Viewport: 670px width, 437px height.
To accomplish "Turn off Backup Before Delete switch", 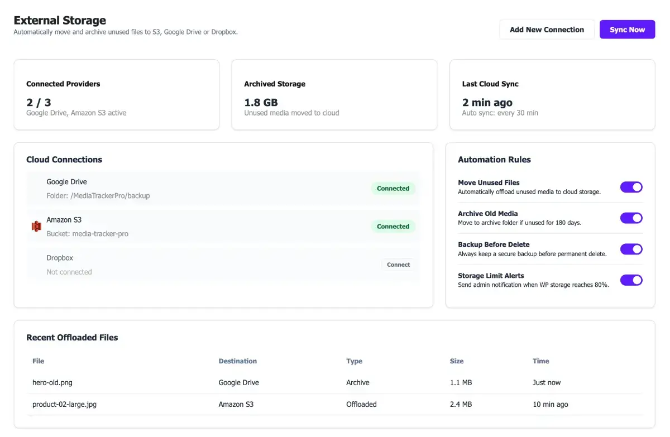I will coord(631,249).
